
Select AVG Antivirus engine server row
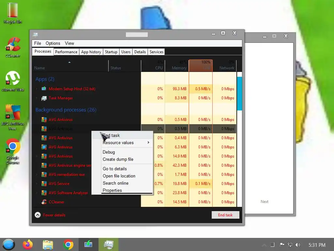tap(134, 165)
